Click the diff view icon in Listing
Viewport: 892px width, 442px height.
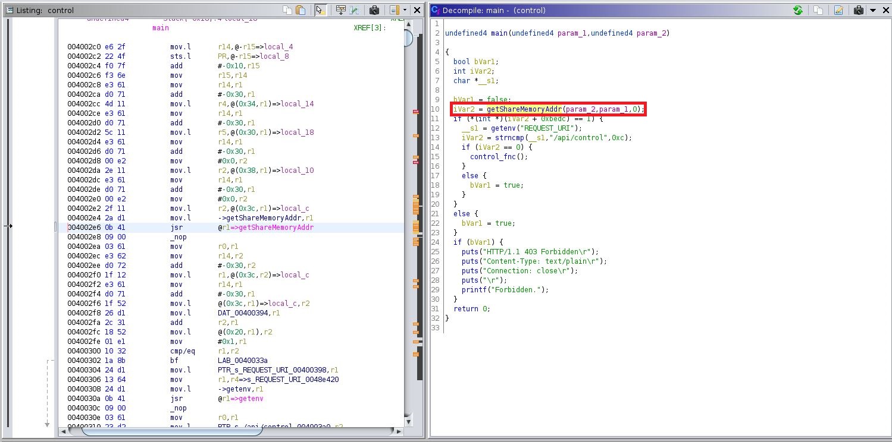click(x=355, y=10)
